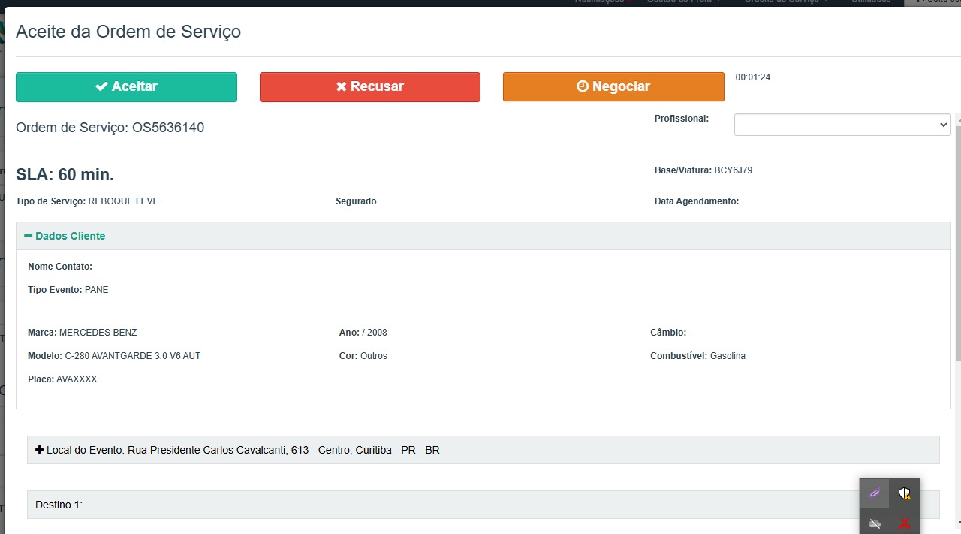This screenshot has height=534, width=961.
Task: Select the Data Agendamento label
Action: [x=697, y=201]
